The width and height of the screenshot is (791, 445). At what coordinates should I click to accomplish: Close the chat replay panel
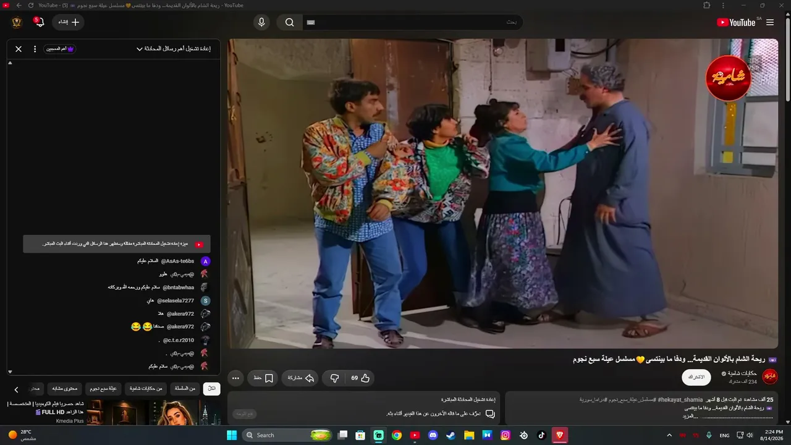coord(19,49)
